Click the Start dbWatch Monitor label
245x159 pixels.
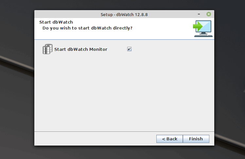click(81, 50)
